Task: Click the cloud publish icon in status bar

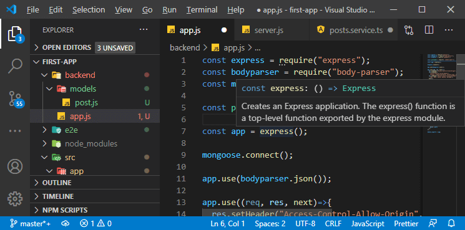Action: click(x=66, y=224)
